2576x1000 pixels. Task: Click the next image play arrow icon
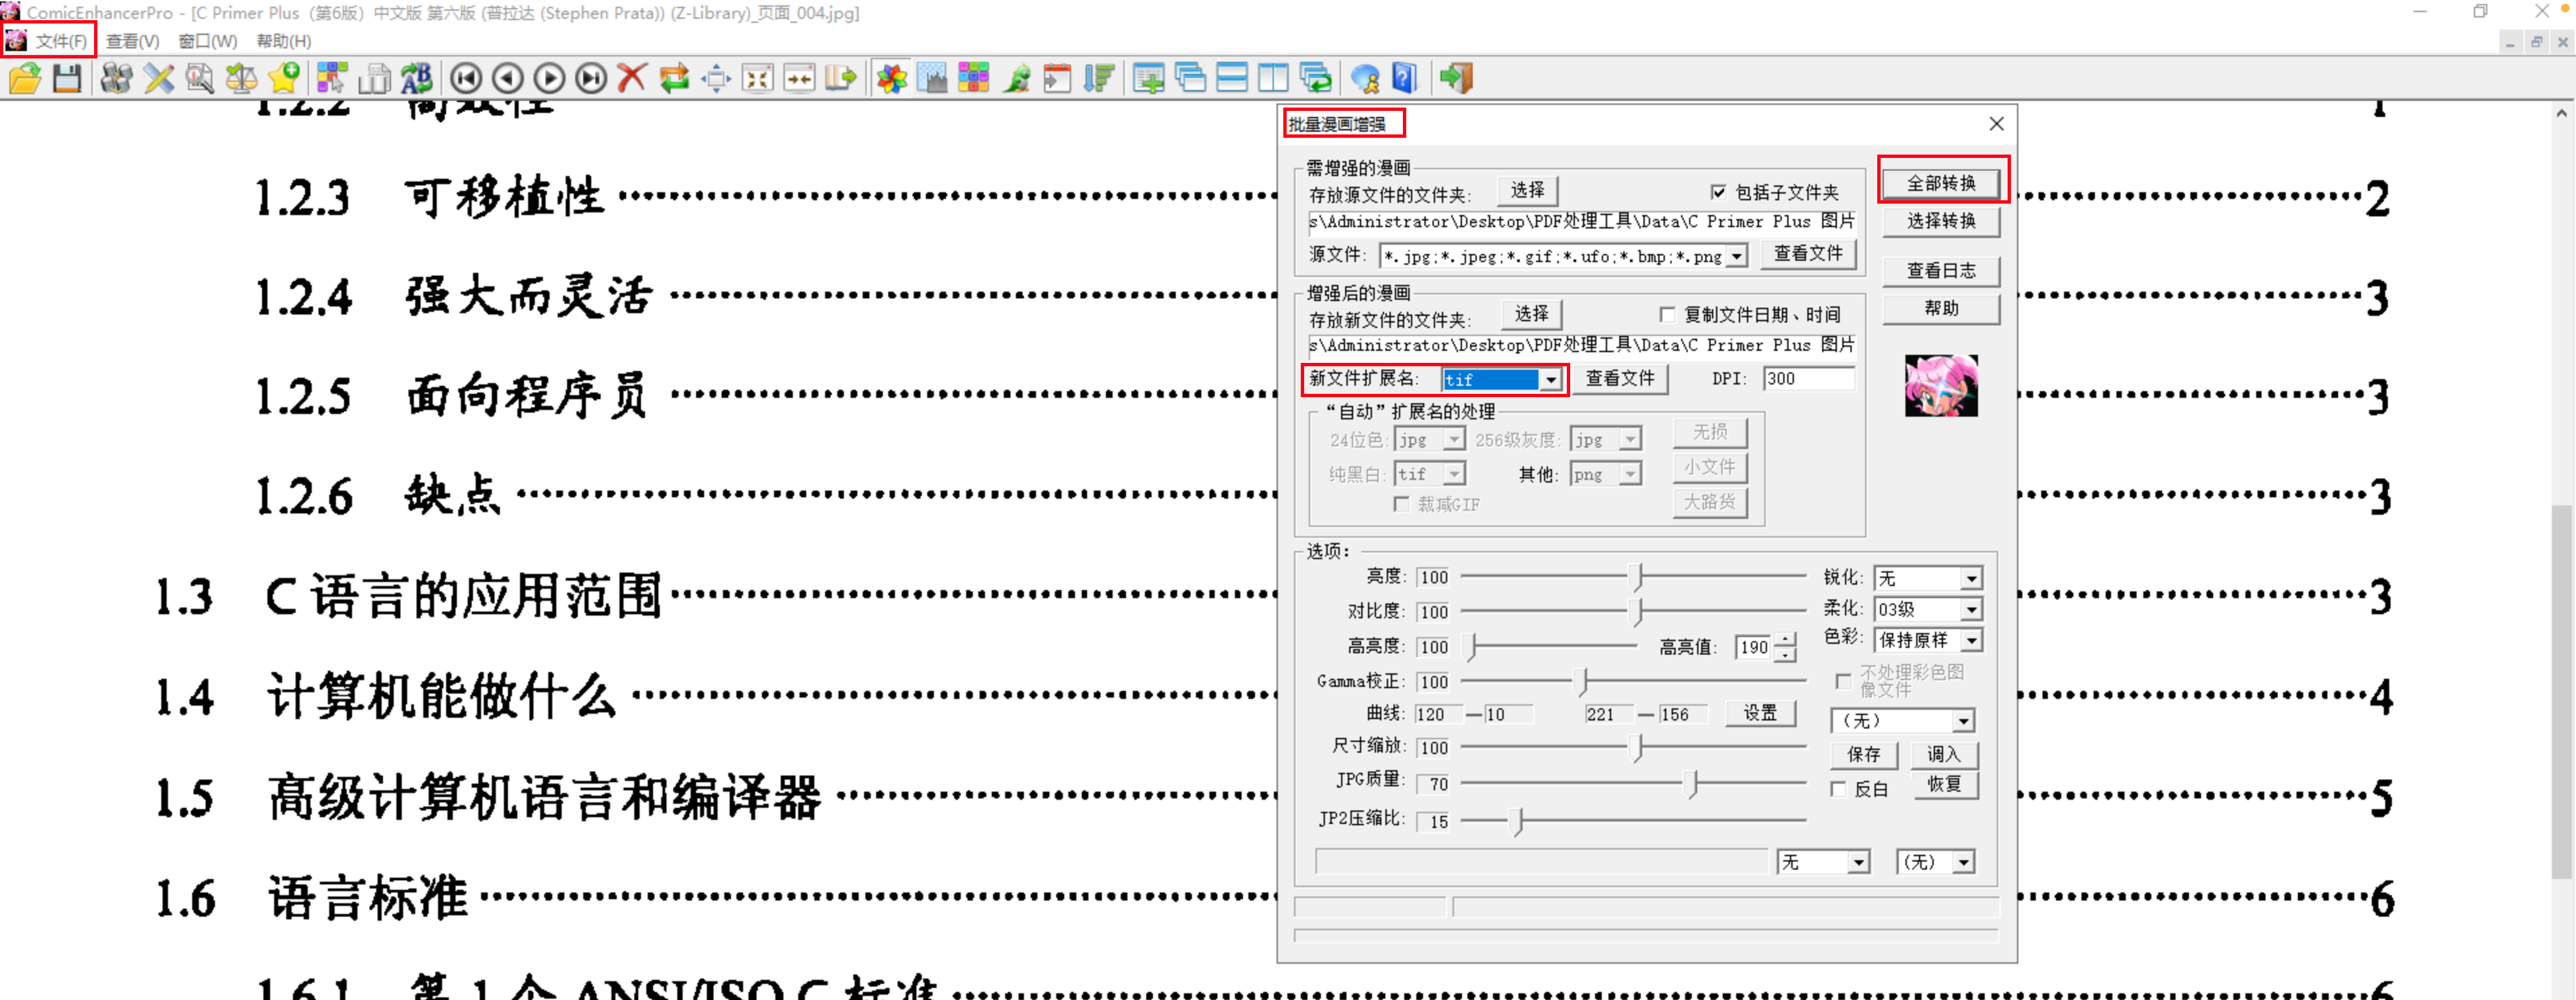549,78
